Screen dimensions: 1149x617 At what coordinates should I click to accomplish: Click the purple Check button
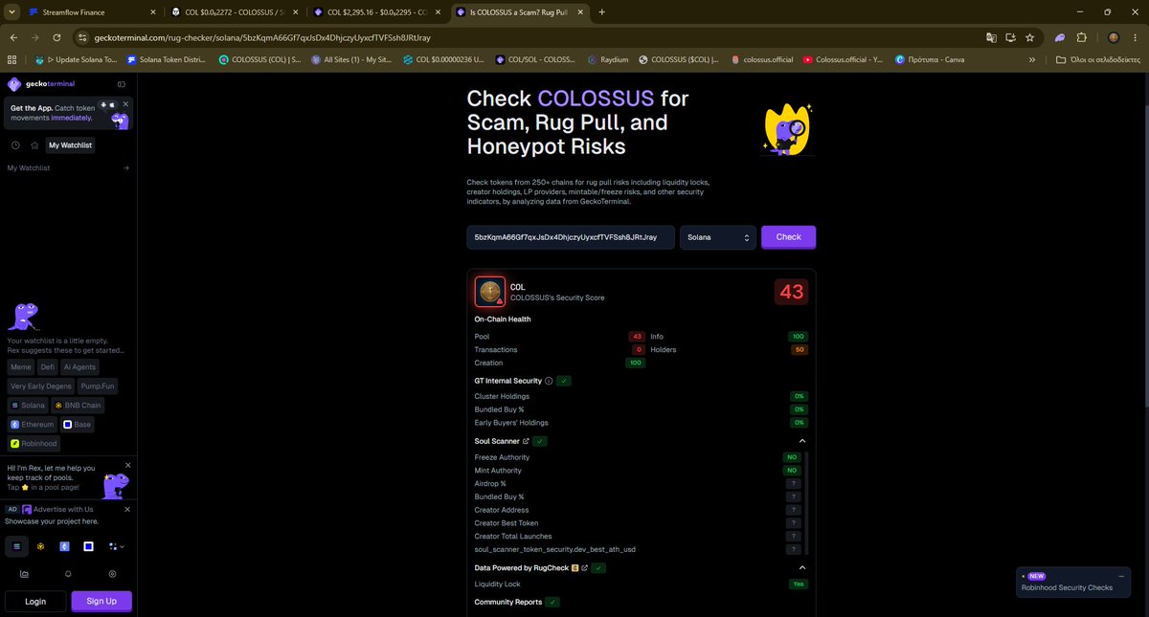[x=789, y=237]
